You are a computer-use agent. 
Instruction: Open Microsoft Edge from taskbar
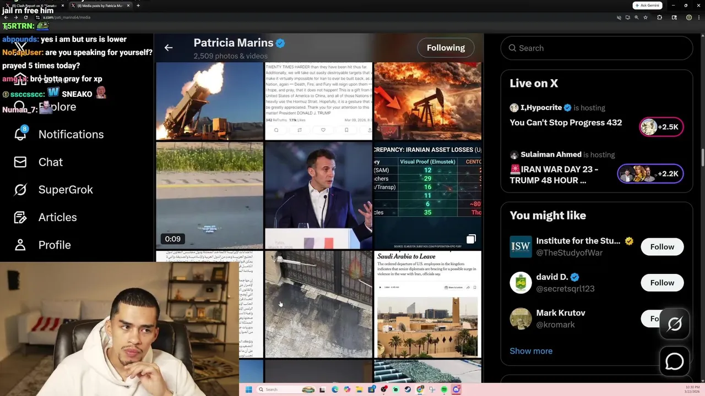coord(335,389)
